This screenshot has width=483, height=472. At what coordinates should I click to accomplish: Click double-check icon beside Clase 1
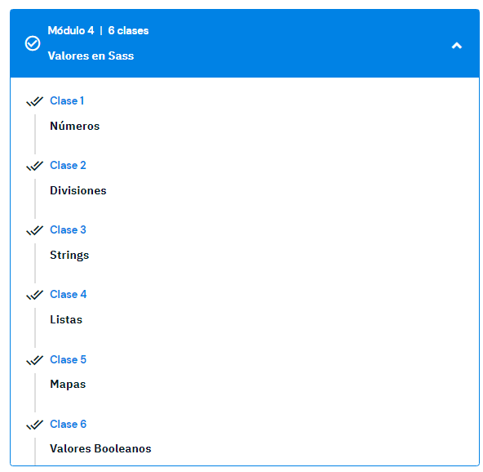coord(34,101)
